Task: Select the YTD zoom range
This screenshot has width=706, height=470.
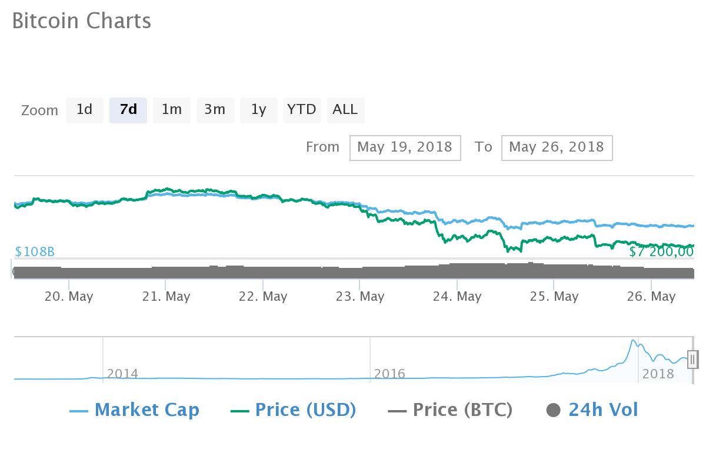Action: click(x=302, y=110)
